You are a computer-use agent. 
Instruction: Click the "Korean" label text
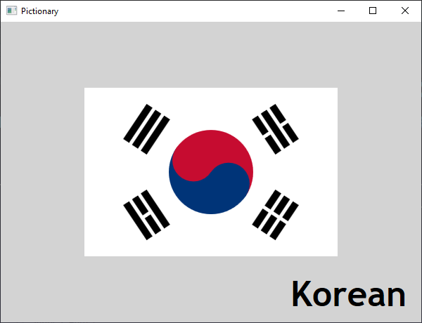click(x=349, y=294)
